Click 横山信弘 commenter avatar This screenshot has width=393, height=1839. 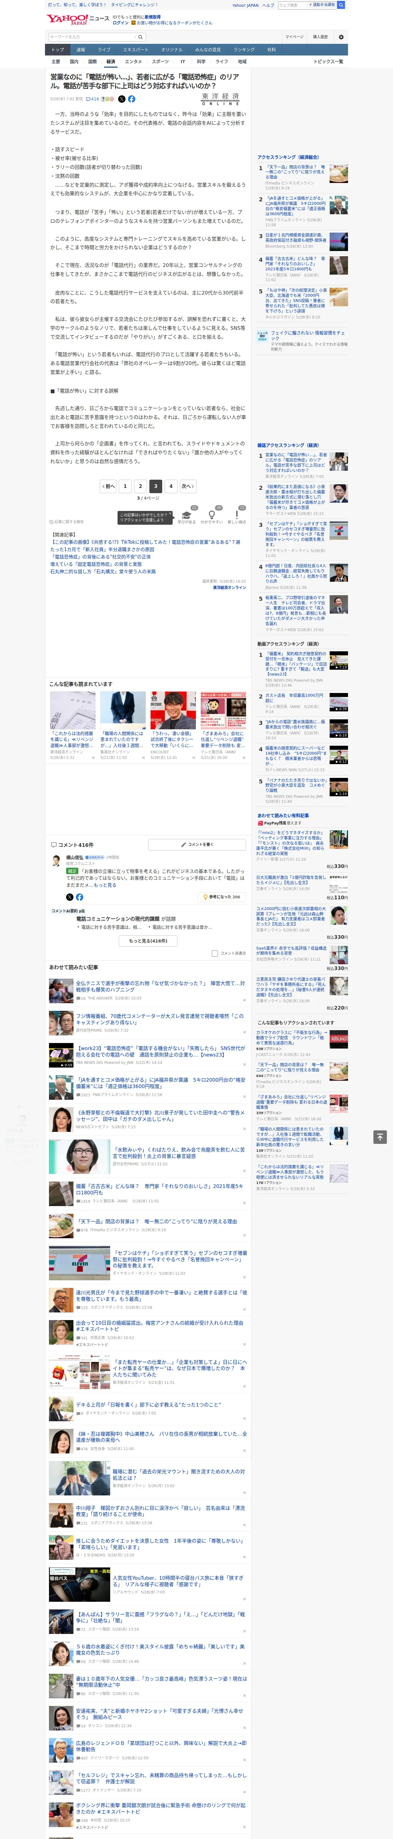(56, 861)
